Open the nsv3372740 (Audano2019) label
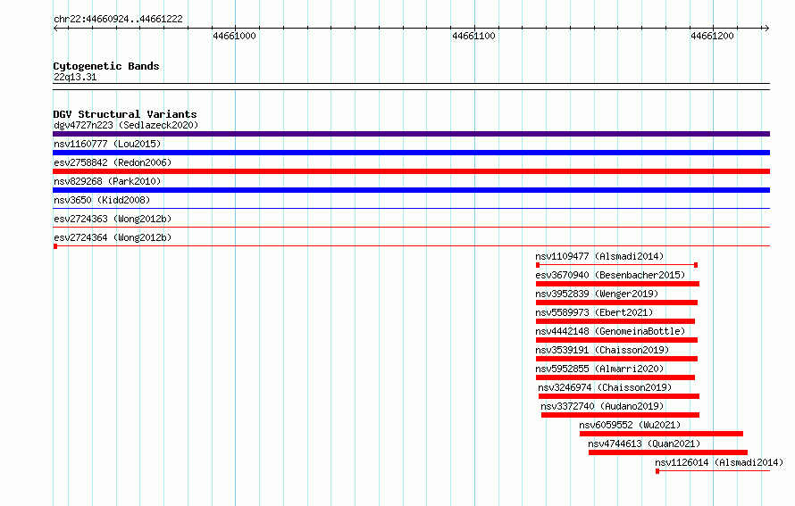The height and width of the screenshot is (506, 795). [x=602, y=406]
